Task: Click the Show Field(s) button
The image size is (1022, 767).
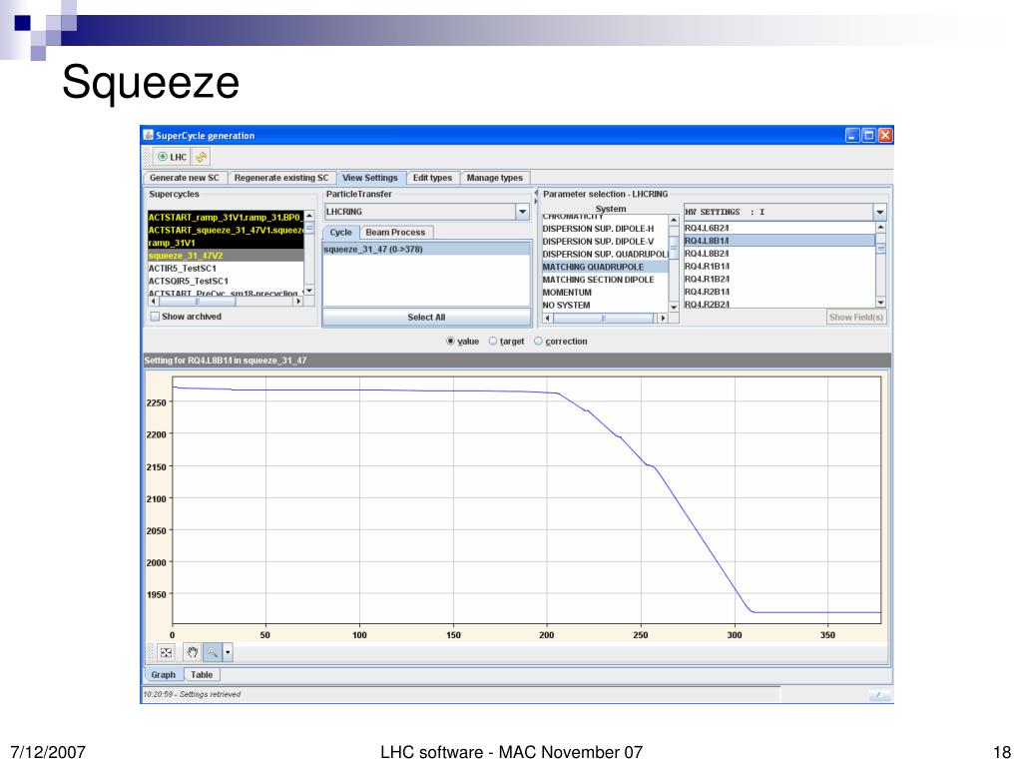Action: pos(855,317)
